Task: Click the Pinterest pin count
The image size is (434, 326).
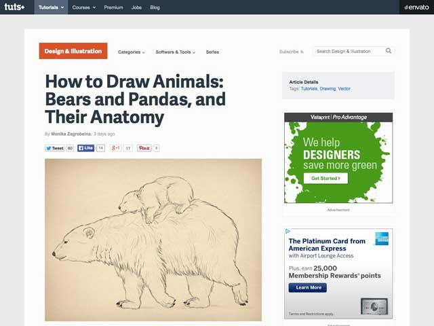Action: pyautogui.click(x=157, y=148)
